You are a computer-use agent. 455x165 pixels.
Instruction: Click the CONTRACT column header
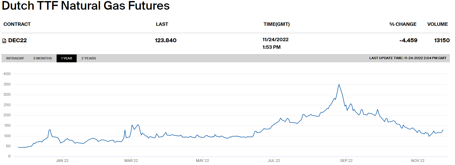[x=17, y=24]
